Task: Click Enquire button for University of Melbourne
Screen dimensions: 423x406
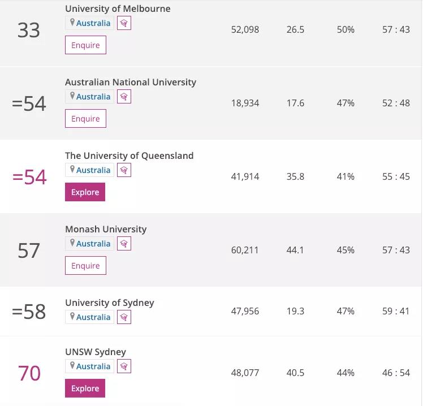Action: click(x=85, y=45)
